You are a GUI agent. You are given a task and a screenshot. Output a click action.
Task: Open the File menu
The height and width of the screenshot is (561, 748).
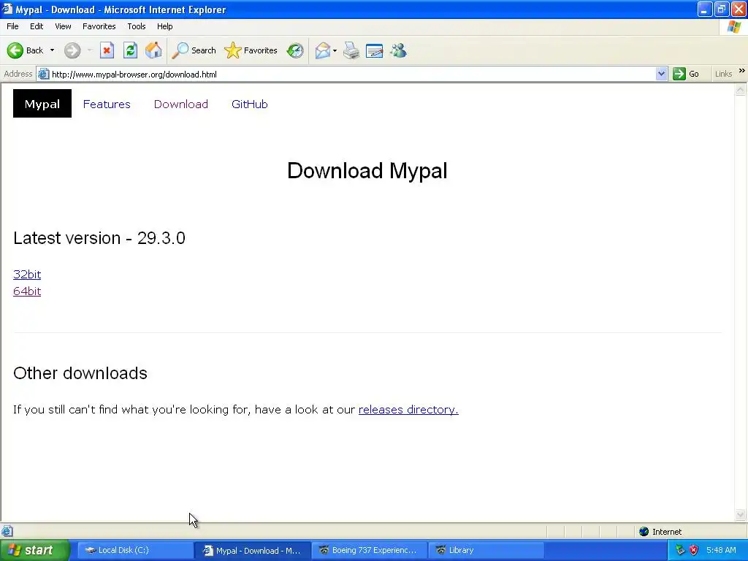pyautogui.click(x=13, y=26)
